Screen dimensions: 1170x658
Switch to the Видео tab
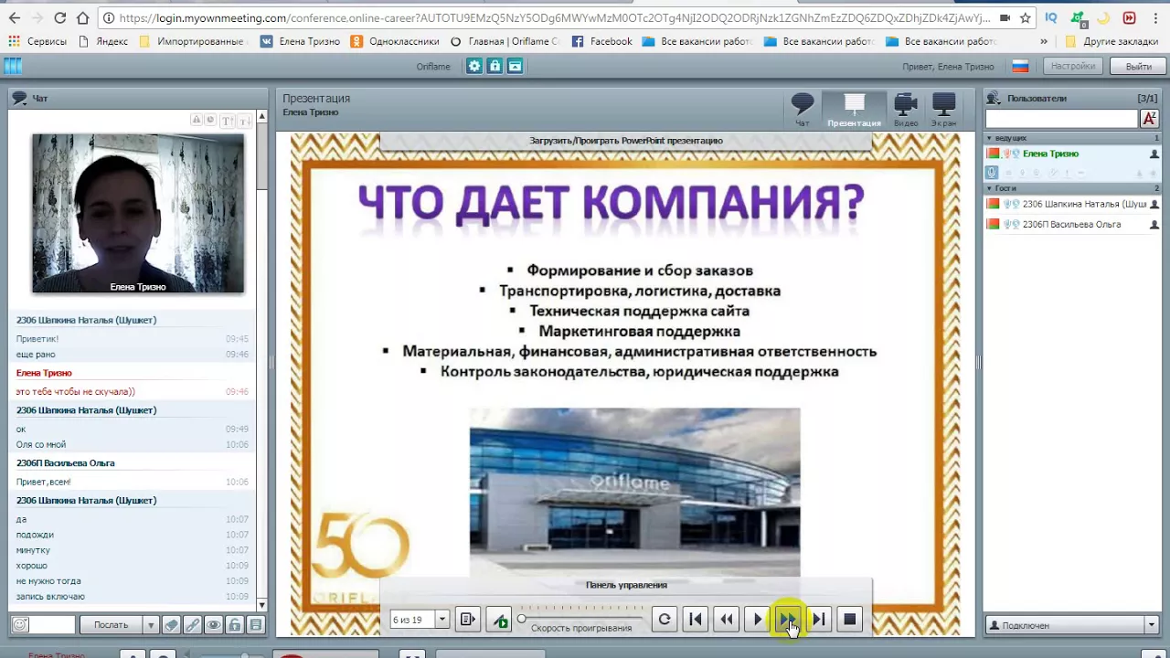click(906, 110)
